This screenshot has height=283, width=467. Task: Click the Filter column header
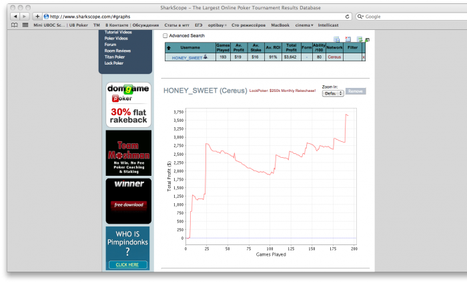[x=352, y=47]
